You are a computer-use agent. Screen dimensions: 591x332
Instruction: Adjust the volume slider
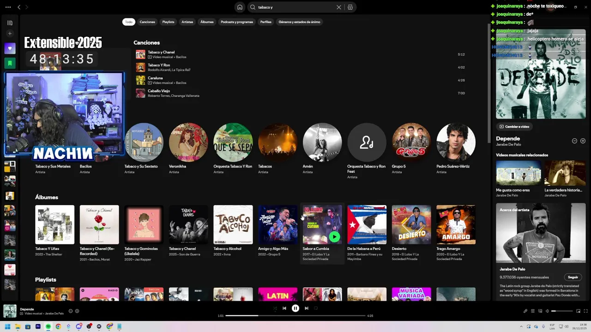(x=561, y=311)
